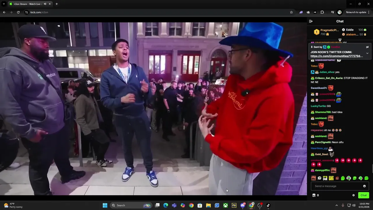Select username Cribazz_Sat_On_Auria in chat
This screenshot has height=210, width=373.
pyautogui.click(x=328, y=78)
